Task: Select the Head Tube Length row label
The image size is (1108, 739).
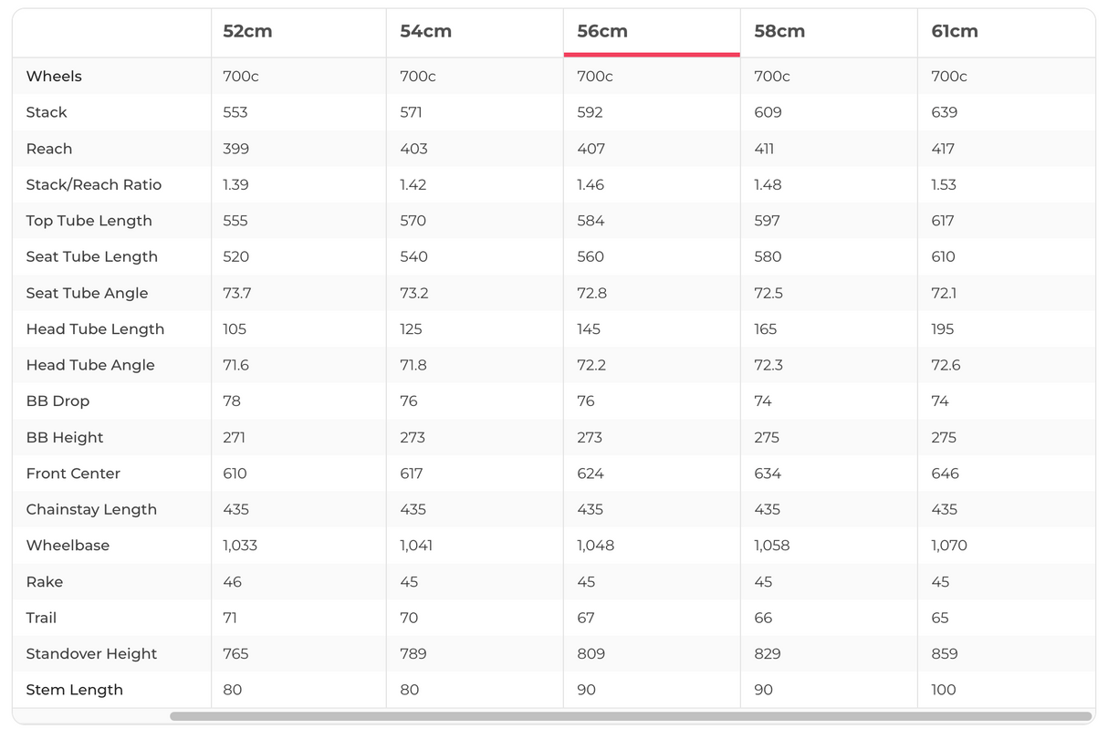Action: [x=95, y=329]
